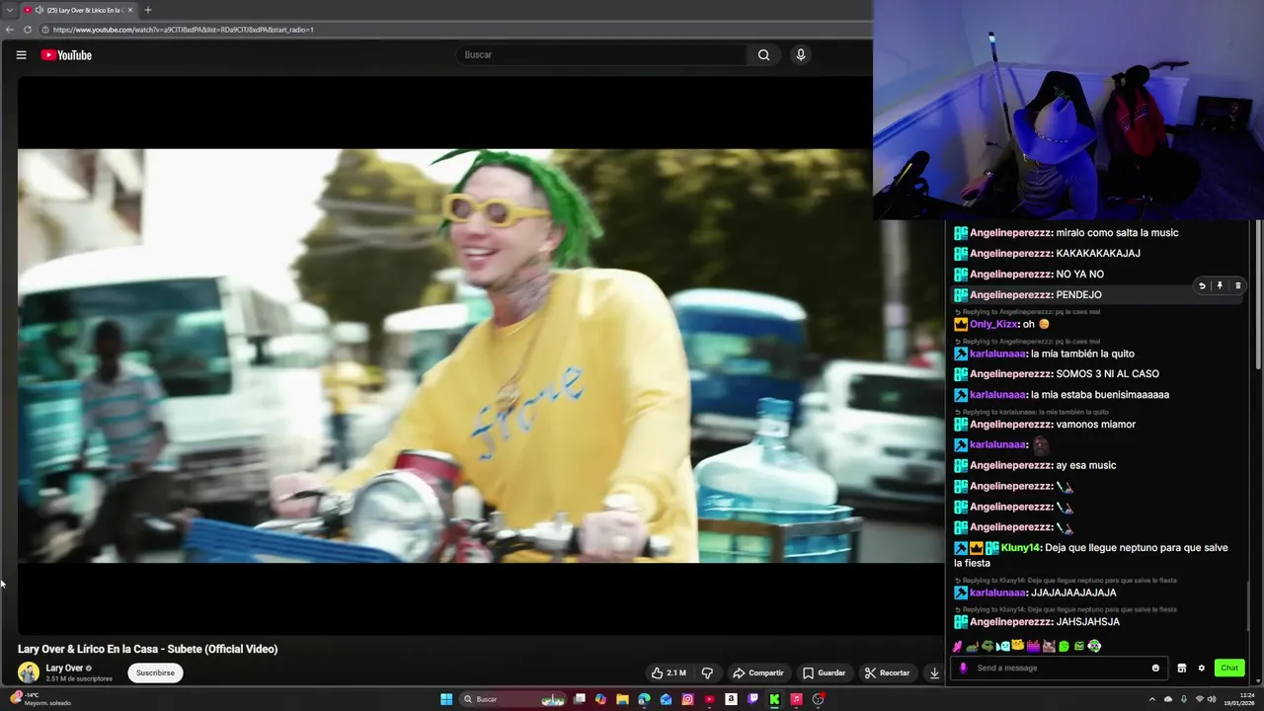
Task: Click the taskbar Buscar search box
Action: pyautogui.click(x=513, y=699)
